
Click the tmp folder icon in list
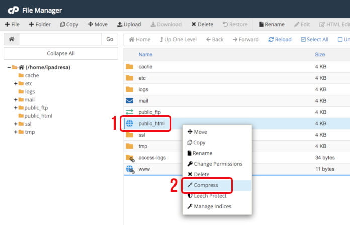tap(129, 146)
